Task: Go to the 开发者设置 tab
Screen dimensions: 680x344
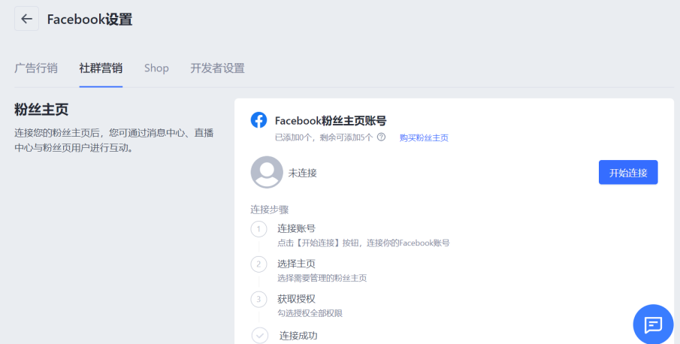Action: click(x=218, y=68)
